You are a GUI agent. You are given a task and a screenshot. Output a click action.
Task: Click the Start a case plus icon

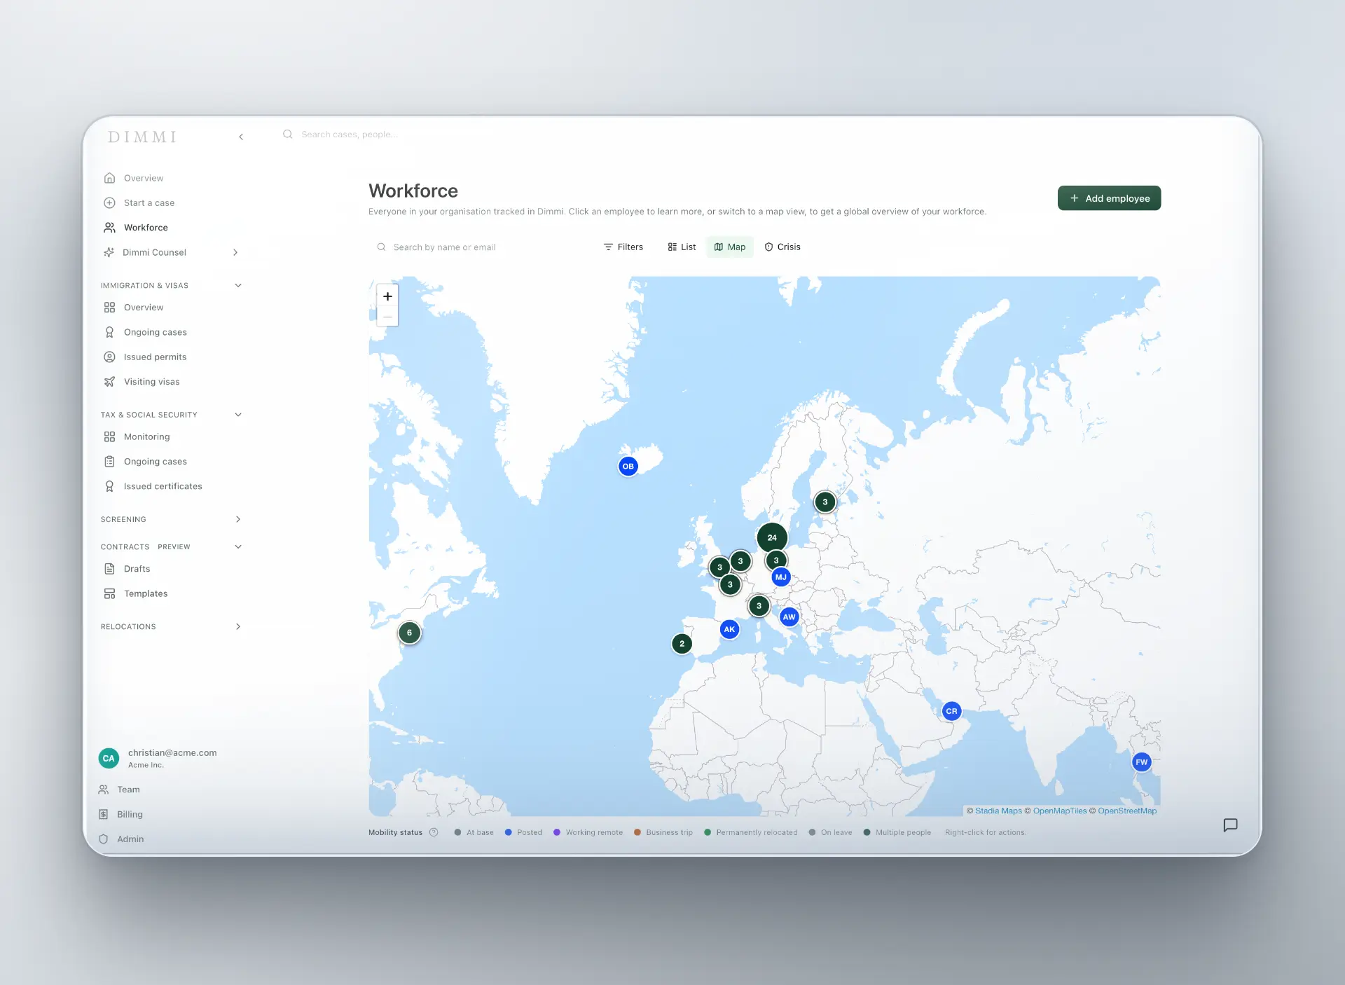pos(109,202)
